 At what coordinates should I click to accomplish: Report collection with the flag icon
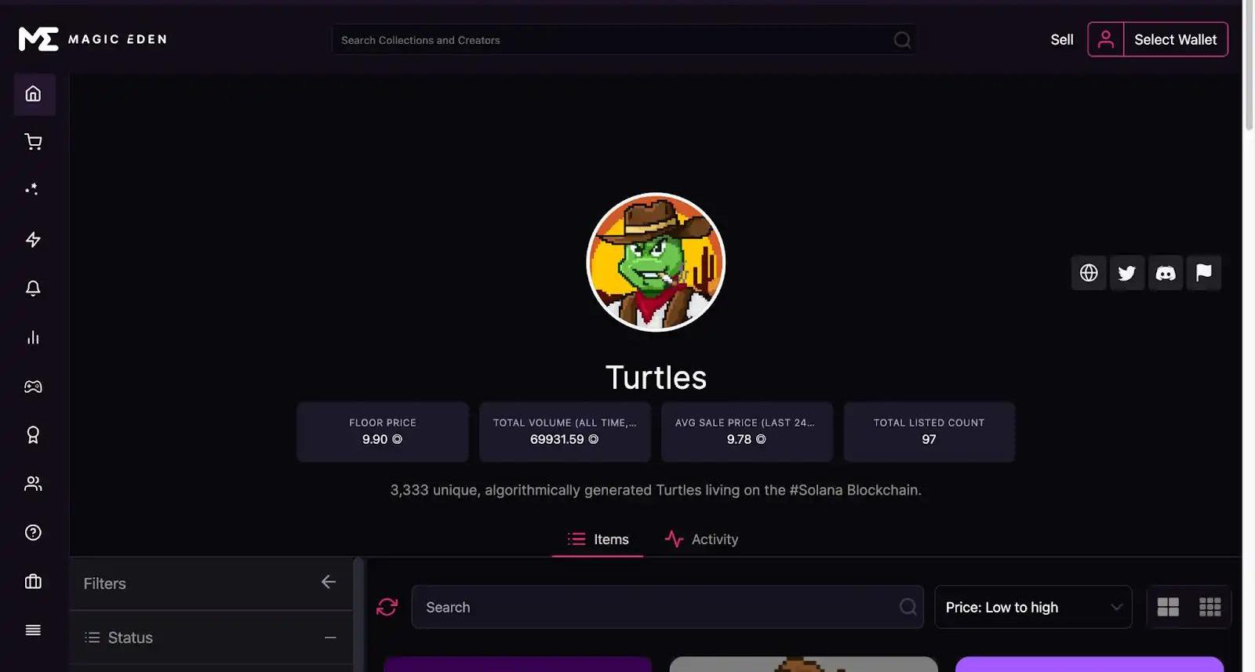click(1203, 273)
